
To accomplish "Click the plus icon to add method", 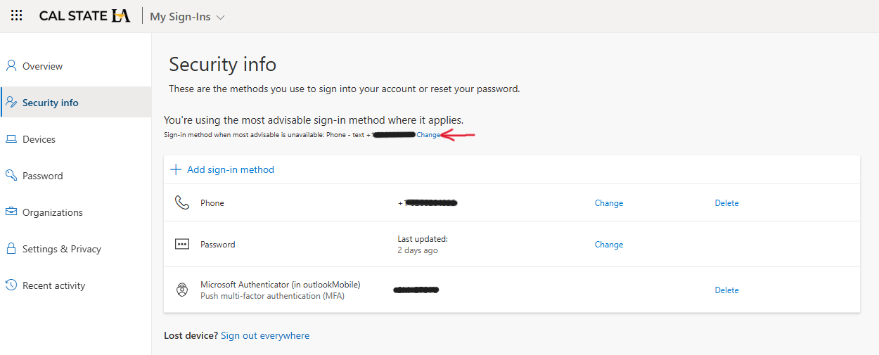I will pyautogui.click(x=176, y=169).
